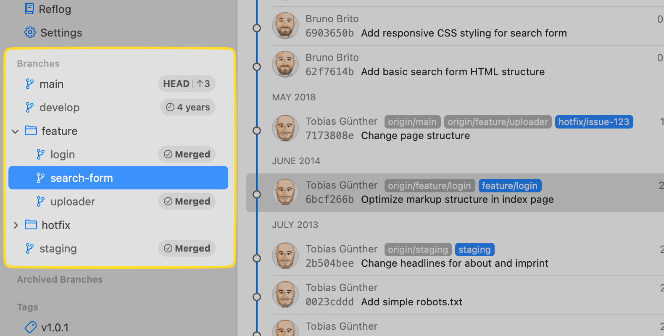The height and width of the screenshot is (336, 664).
Task: Select the main branch icon
Action: pyautogui.click(x=29, y=84)
